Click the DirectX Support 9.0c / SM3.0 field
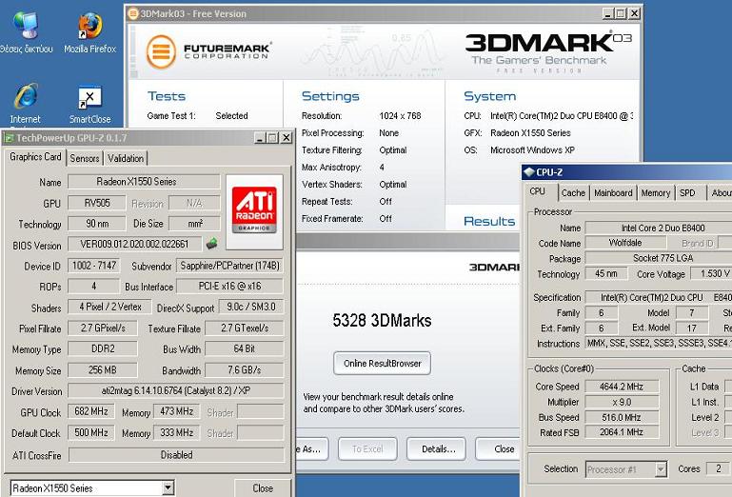 pyautogui.click(x=251, y=307)
